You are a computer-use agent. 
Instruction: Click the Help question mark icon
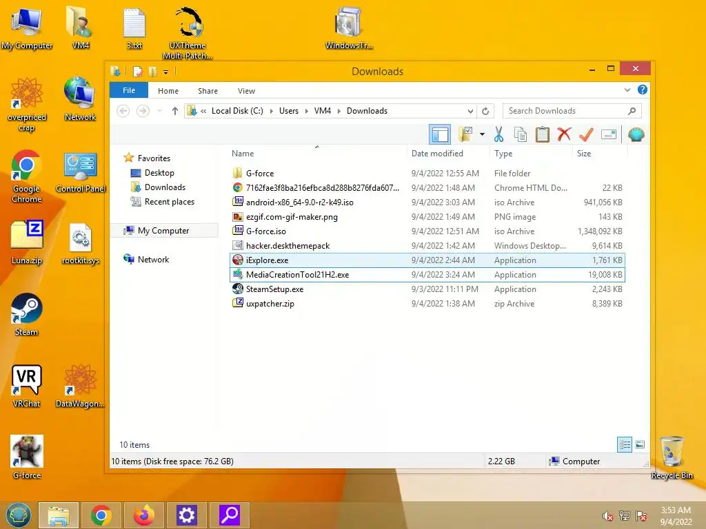(642, 90)
